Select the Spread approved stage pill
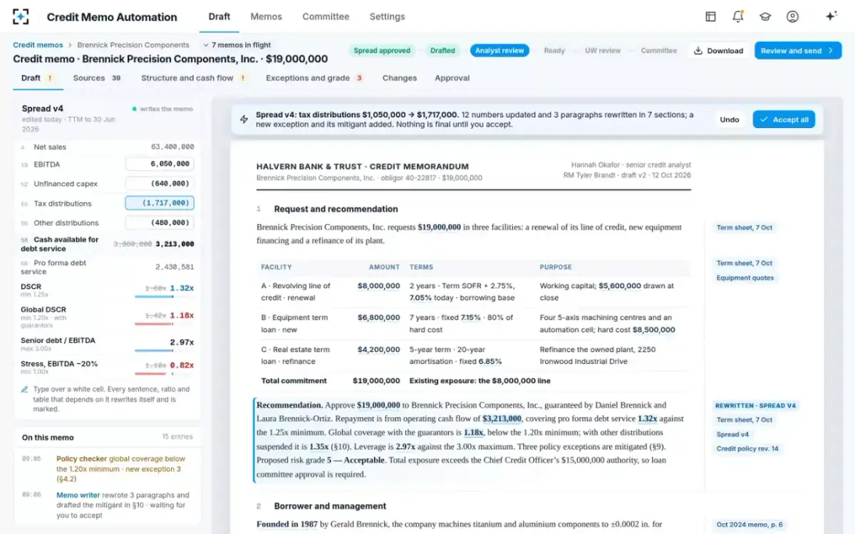 point(382,51)
